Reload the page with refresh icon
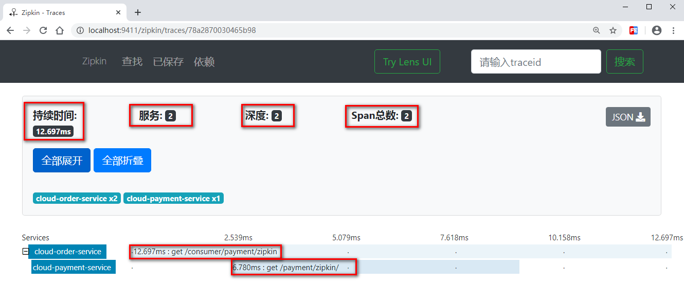The width and height of the screenshot is (684, 282). point(43,30)
